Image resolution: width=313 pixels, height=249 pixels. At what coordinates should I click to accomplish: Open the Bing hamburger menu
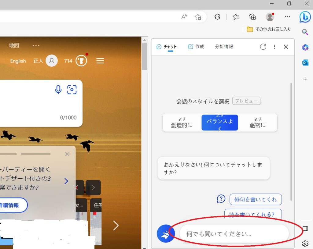click(100, 61)
